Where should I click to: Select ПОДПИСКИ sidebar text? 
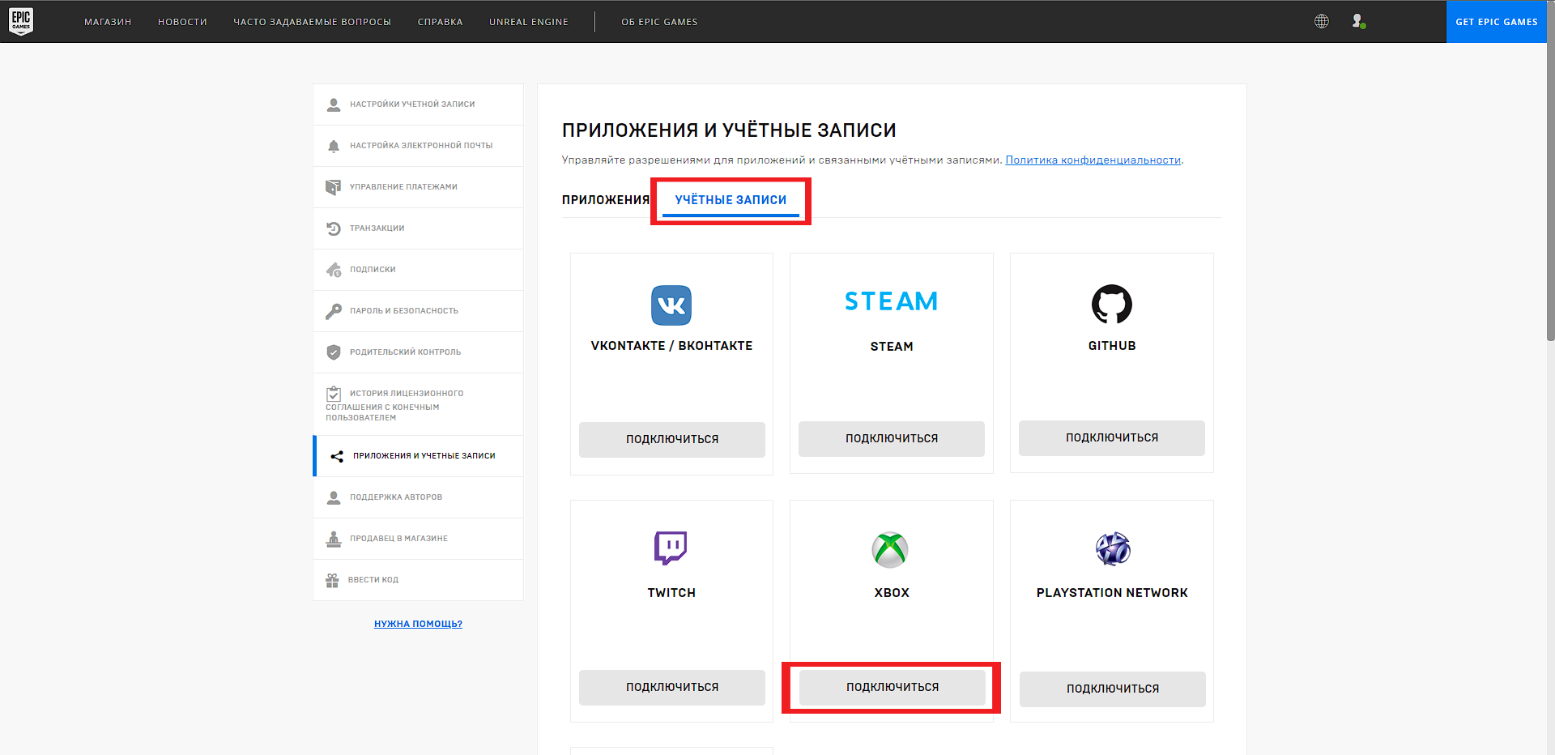[373, 270]
